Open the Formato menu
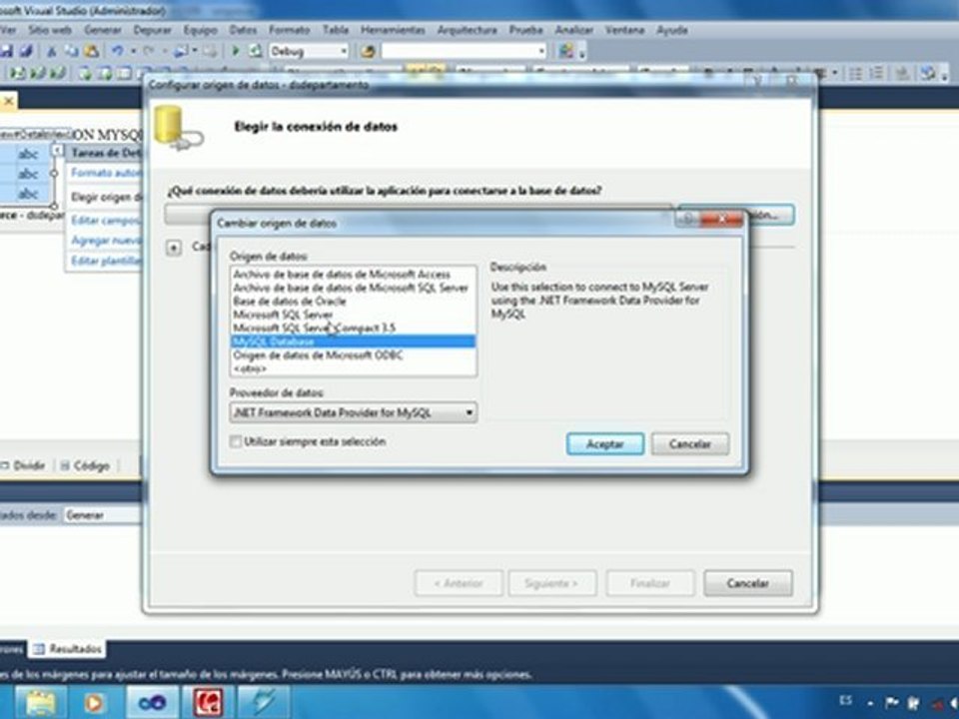Viewport: 959px width, 719px height. (x=290, y=30)
